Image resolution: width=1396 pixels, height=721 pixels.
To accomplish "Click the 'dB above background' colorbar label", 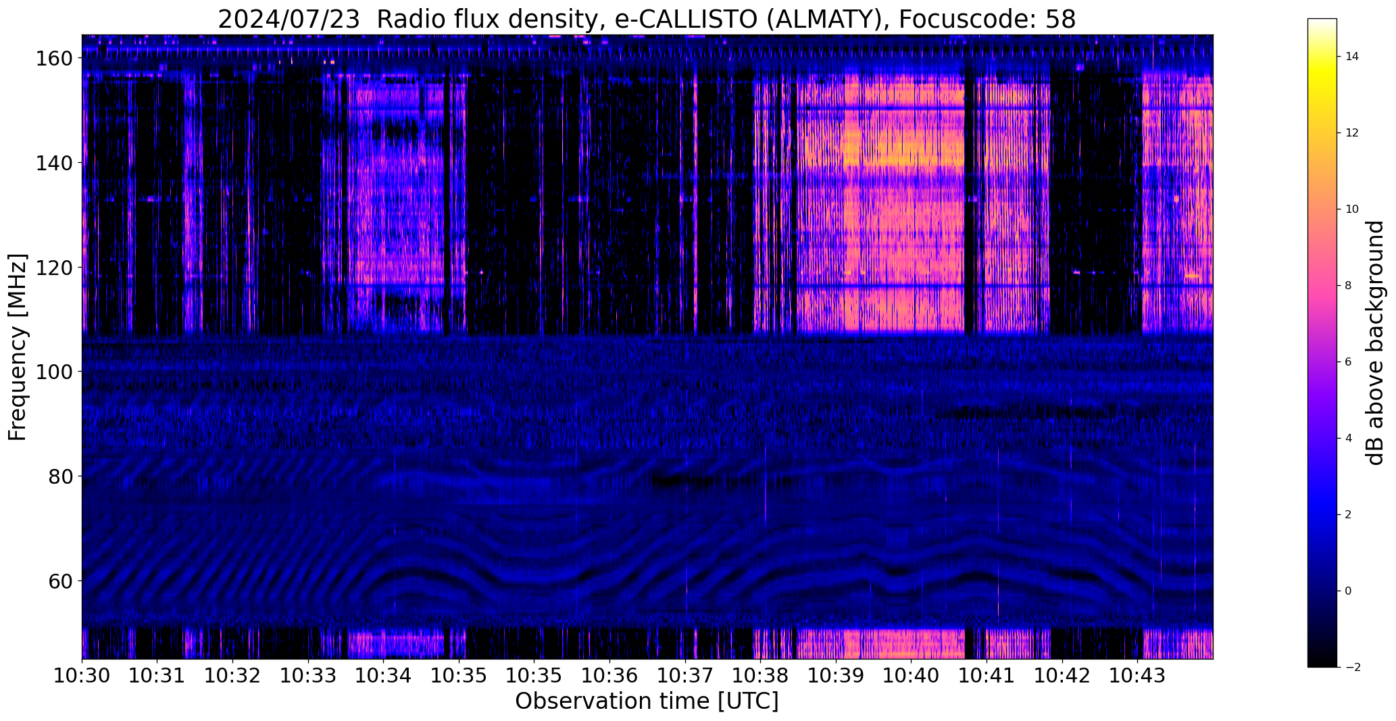I will coord(1376,343).
